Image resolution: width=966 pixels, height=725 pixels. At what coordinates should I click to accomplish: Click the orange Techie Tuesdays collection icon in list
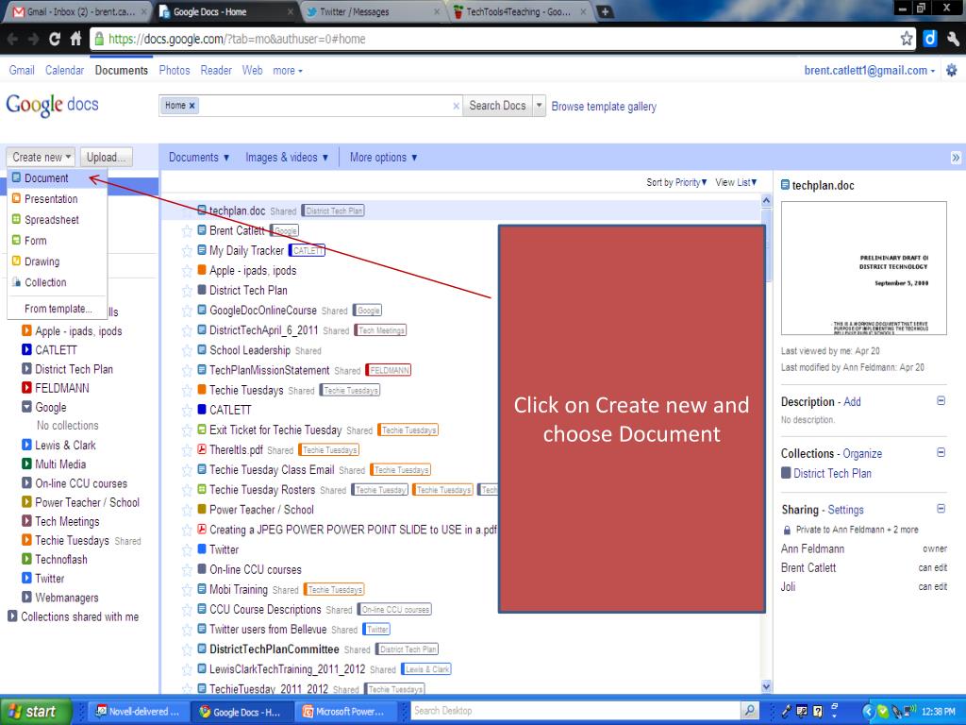tap(202, 390)
